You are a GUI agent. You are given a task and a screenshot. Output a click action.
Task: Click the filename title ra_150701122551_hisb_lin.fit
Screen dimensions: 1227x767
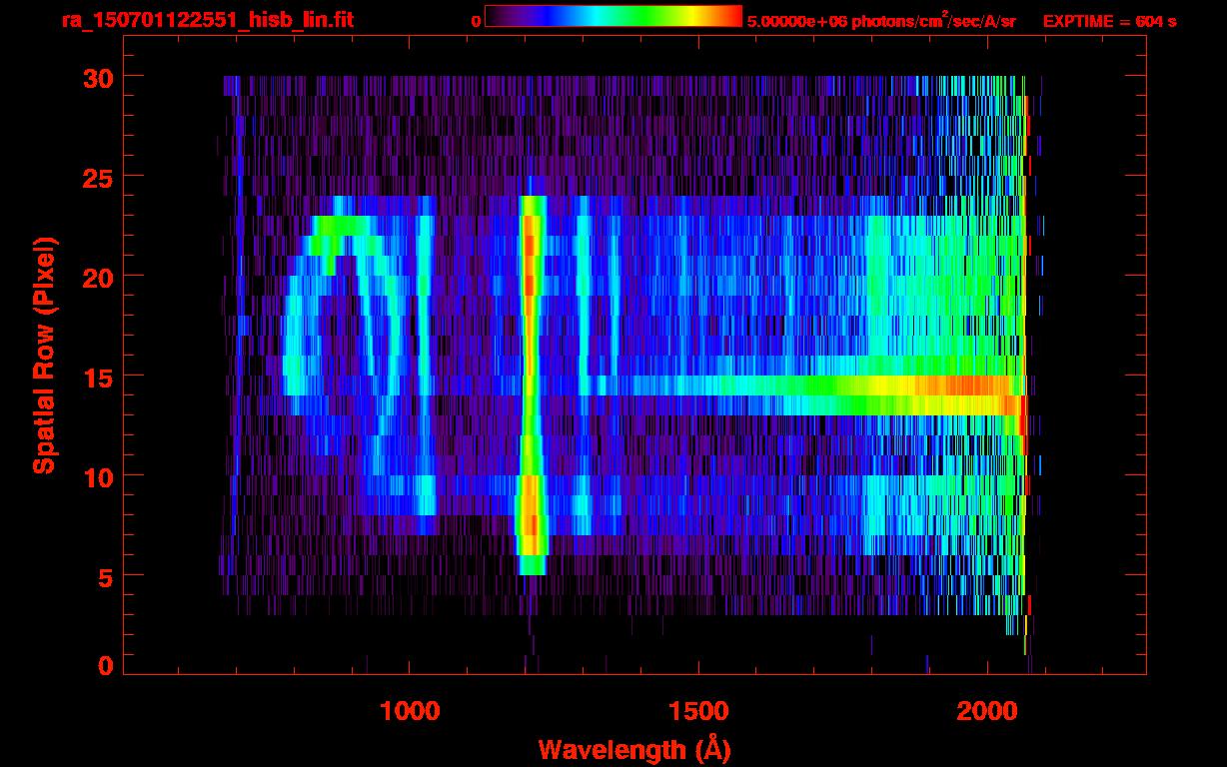click(x=207, y=20)
